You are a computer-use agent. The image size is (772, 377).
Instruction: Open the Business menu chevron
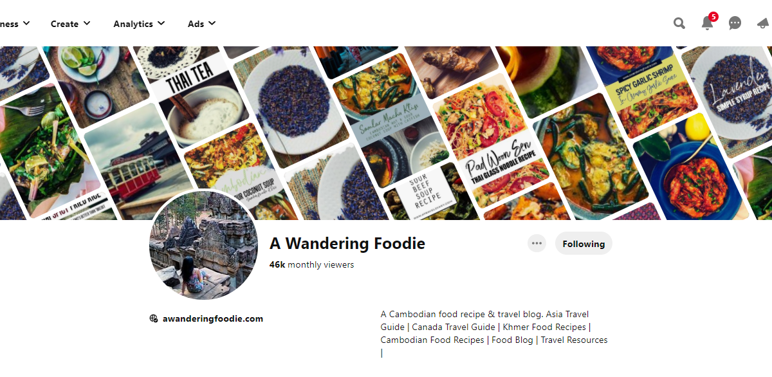coord(26,24)
